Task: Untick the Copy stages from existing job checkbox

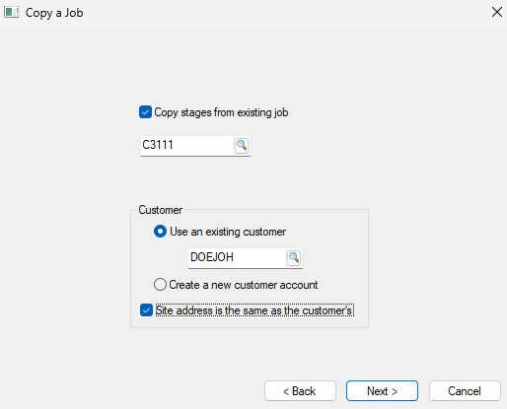Action: tap(145, 112)
